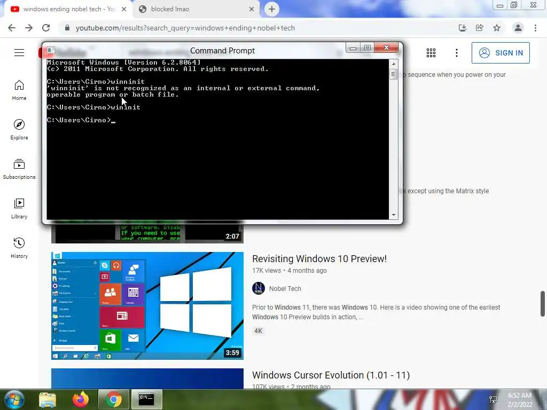Open YouTube settings three-dot menu
This screenshot has width=547, height=410.
coord(456,53)
